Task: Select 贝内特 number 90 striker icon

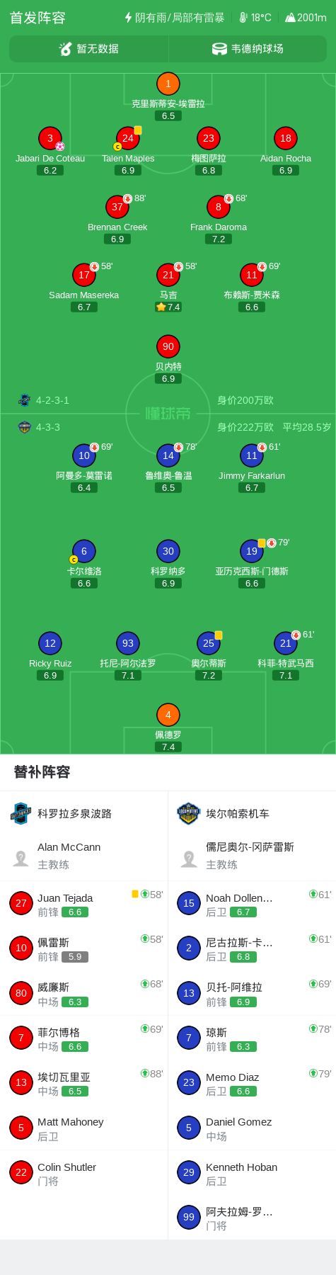Action: (168, 346)
